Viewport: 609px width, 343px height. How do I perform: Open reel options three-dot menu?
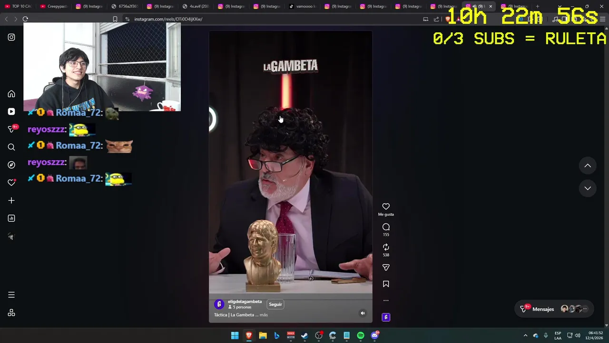coord(386,301)
